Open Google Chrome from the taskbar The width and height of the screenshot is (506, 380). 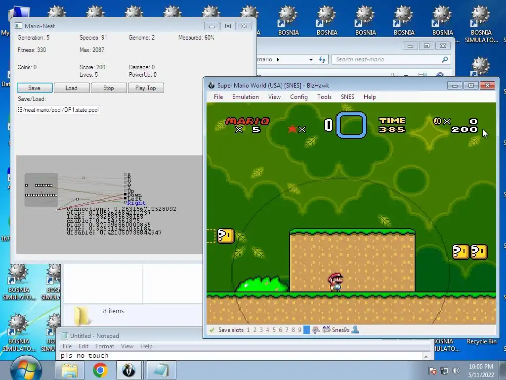click(100, 370)
